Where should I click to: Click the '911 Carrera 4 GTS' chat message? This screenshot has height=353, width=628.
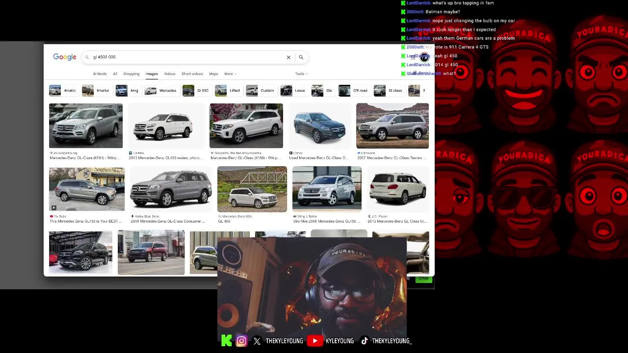445,47
